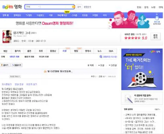The width and height of the screenshot is (164, 134).
Task: Open the 이미지 보기 link
Action: pyautogui.click(x=32, y=84)
